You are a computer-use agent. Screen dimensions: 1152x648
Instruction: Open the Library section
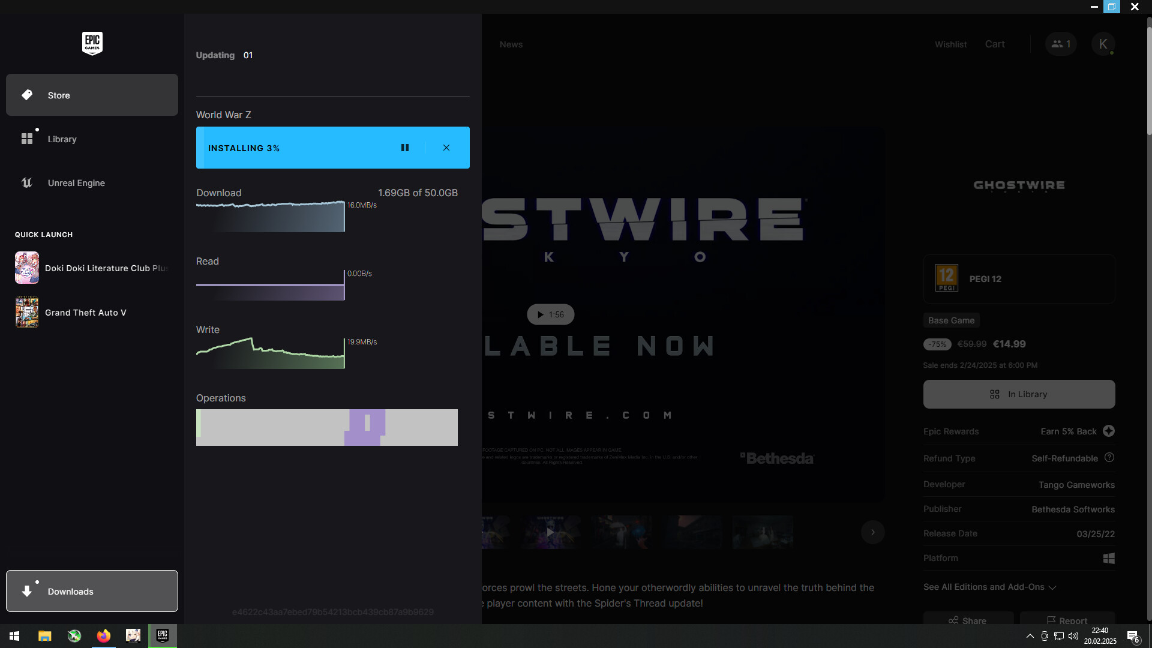coord(62,139)
